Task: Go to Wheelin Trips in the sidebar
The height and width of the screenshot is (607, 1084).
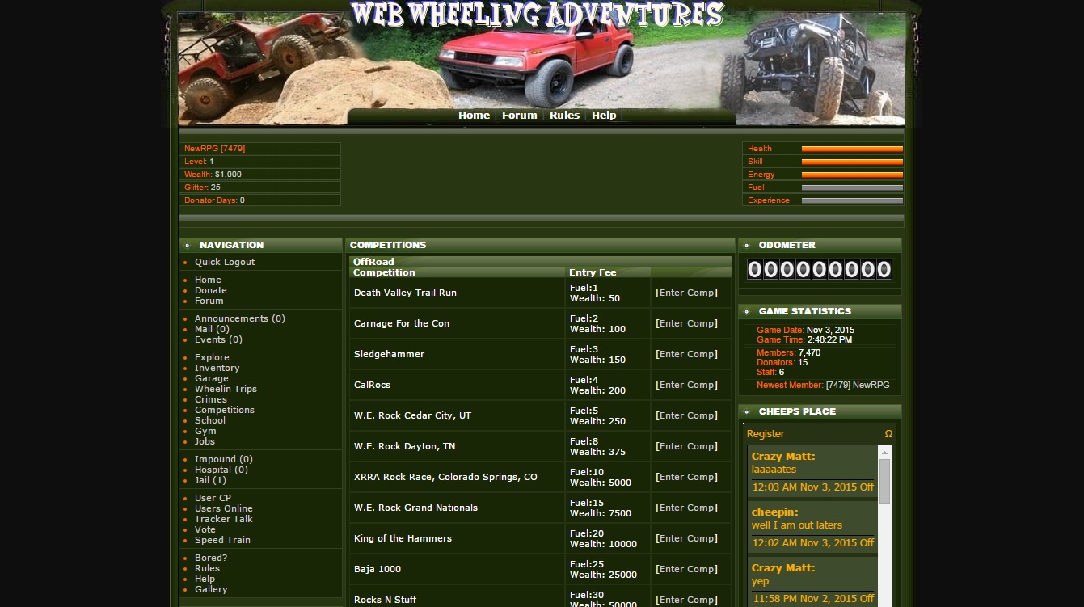Action: tap(226, 389)
